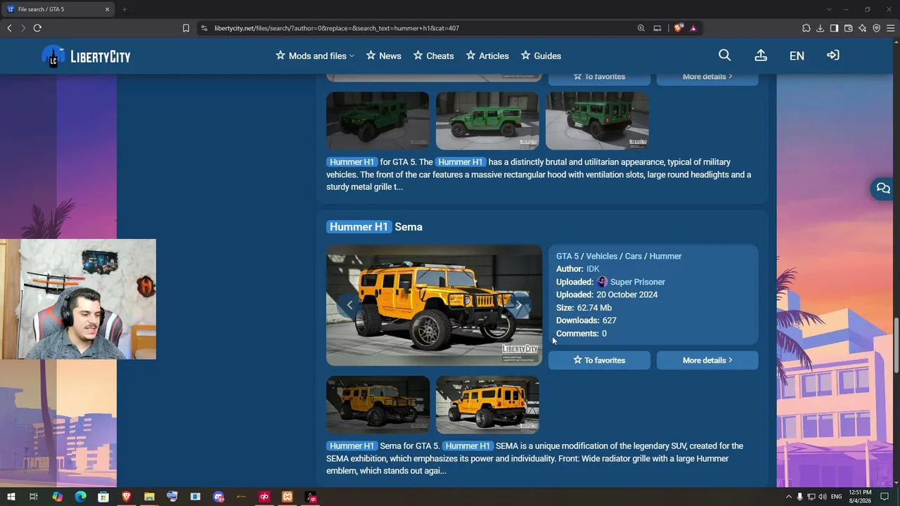Screen dimensions: 900x506
Task: Click the Vehicles breadcrumb link
Action: (x=602, y=256)
